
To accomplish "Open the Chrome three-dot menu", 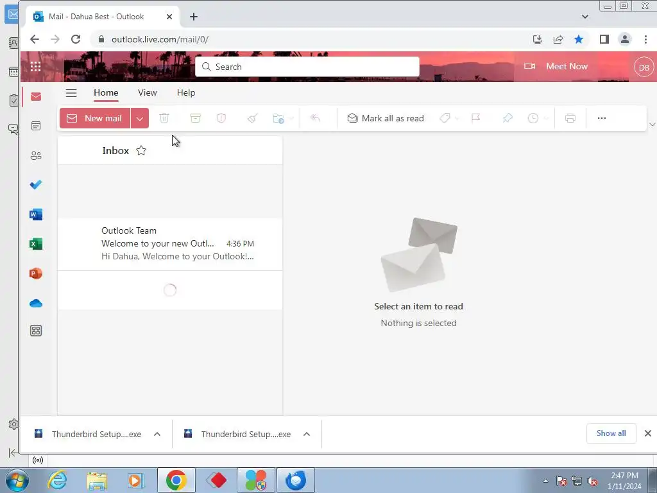I will [x=645, y=39].
